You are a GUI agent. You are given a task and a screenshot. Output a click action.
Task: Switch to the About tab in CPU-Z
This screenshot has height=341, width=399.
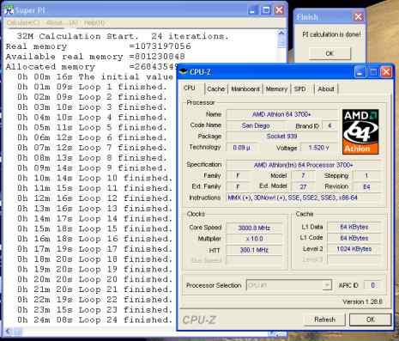coord(326,89)
